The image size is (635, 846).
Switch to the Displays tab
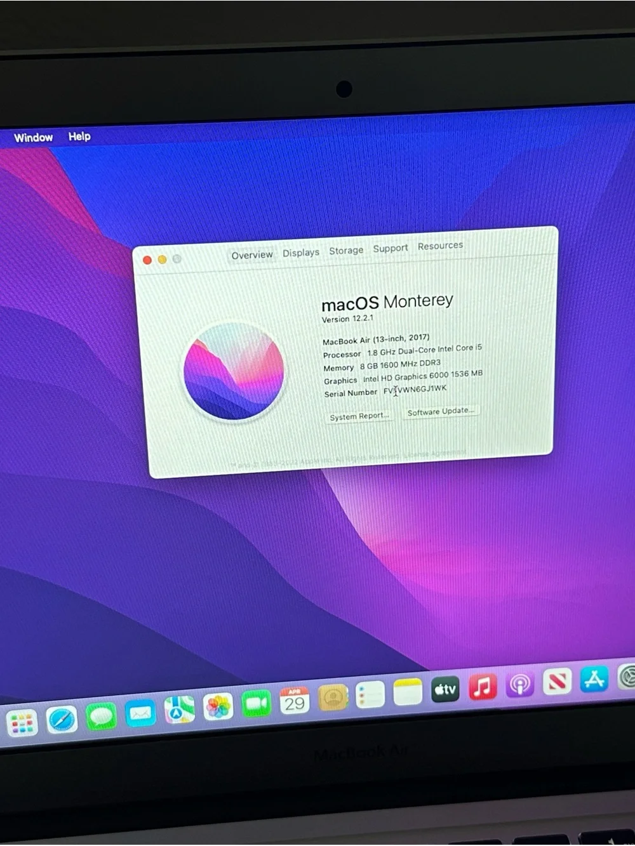click(301, 253)
